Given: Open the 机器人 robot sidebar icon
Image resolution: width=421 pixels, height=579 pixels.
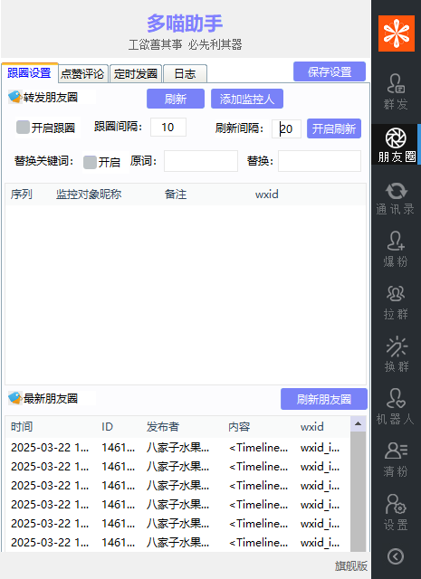Looking at the screenshot, I should click(x=396, y=407).
